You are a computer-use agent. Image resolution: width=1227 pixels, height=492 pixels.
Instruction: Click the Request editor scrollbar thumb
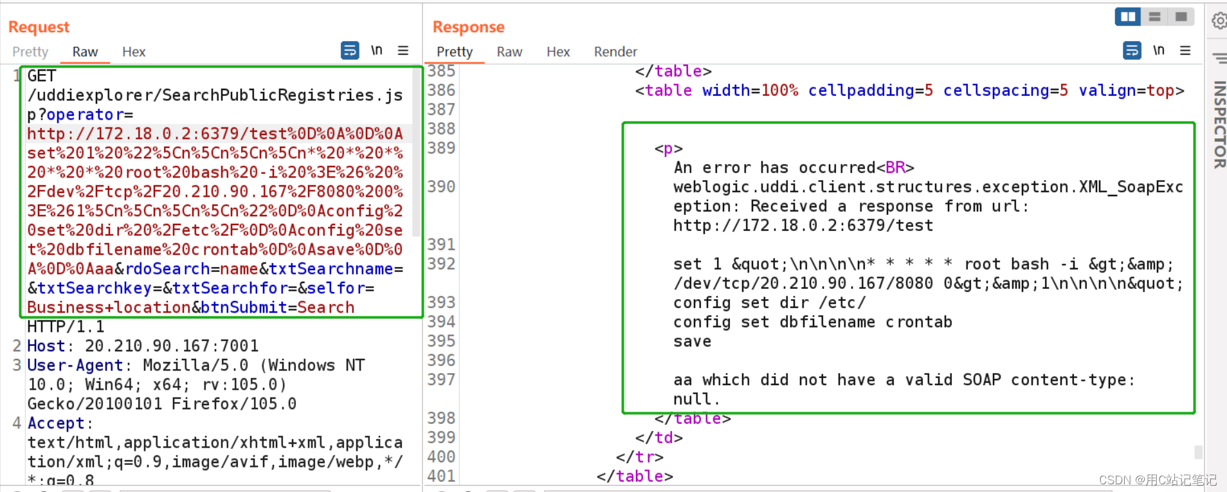tap(416, 151)
